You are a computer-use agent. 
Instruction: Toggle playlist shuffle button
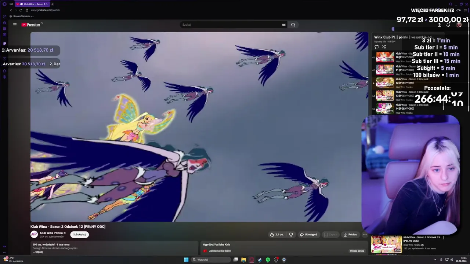(x=384, y=47)
